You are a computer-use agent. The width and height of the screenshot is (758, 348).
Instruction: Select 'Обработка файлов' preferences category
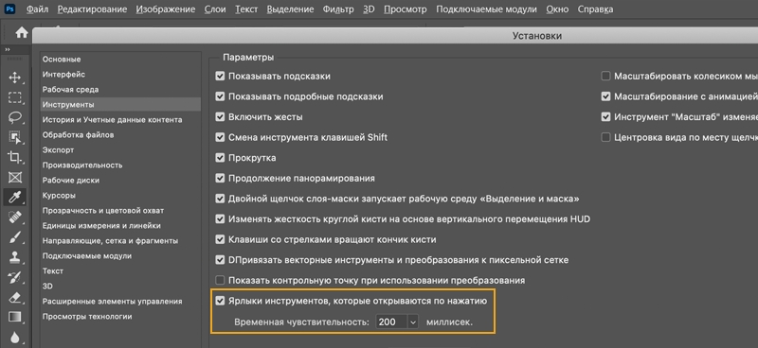[120, 134]
